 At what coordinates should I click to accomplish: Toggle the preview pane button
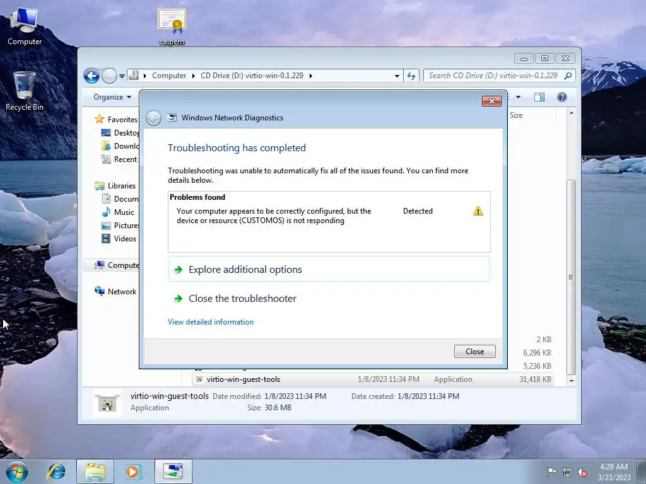[539, 97]
